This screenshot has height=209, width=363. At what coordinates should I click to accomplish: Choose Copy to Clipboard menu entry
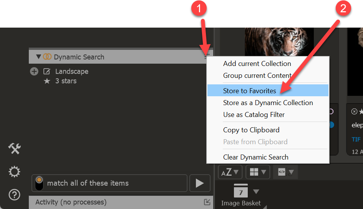click(x=268, y=130)
